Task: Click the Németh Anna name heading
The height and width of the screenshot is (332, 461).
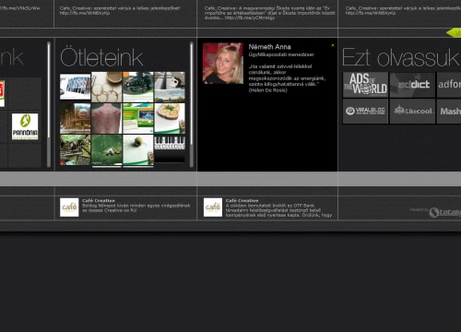Action: coord(269,47)
